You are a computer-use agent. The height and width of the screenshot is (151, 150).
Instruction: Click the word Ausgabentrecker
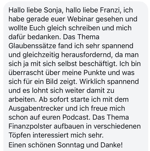point(36,108)
